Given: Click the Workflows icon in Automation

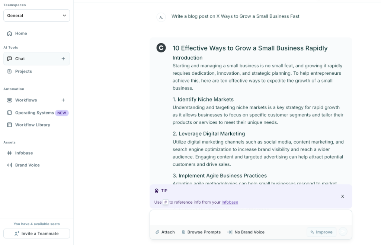Looking at the screenshot, I should click(10, 100).
